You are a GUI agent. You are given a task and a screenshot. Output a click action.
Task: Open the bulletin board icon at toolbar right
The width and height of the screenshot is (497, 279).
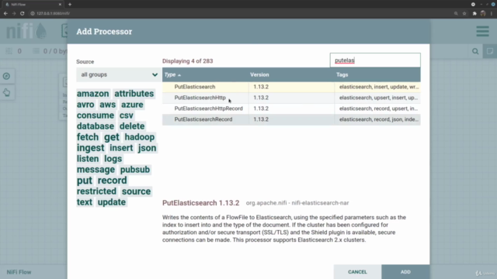pos(490,51)
